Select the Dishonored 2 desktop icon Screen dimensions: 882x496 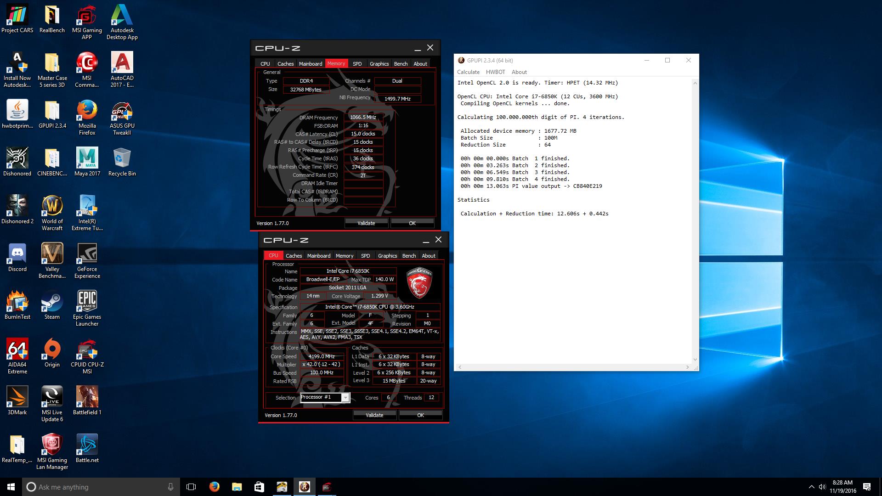coord(17,210)
